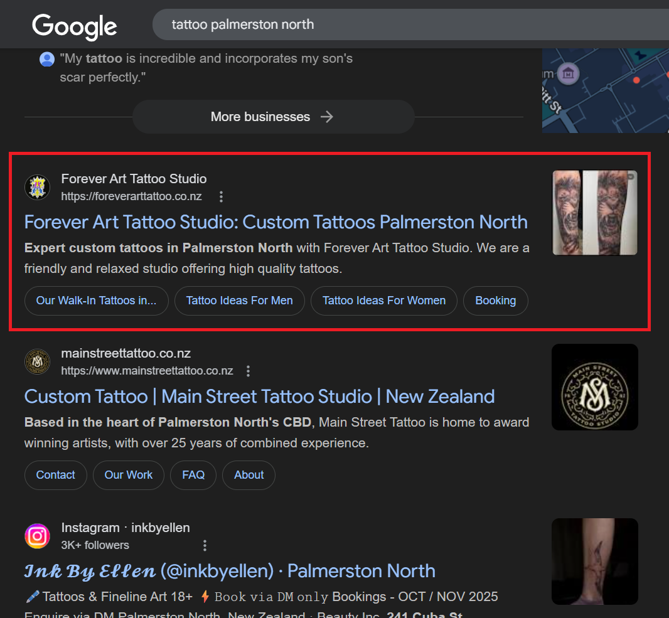
Task: Click the lion tattoo thumbnail image
Action: (594, 213)
